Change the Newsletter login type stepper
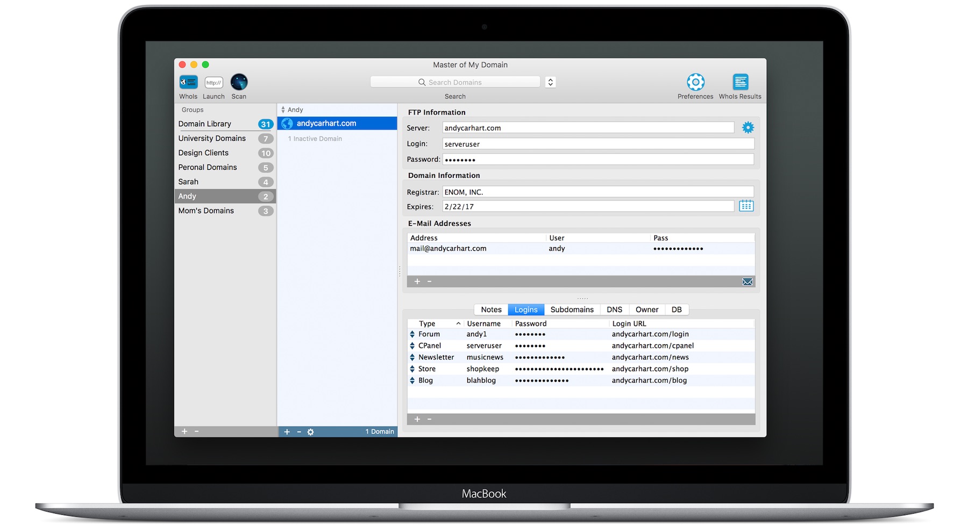This screenshot has height=526, width=968. [412, 357]
